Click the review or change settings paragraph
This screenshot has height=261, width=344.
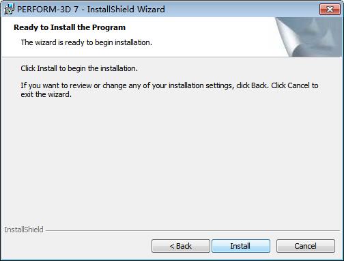pos(169,90)
